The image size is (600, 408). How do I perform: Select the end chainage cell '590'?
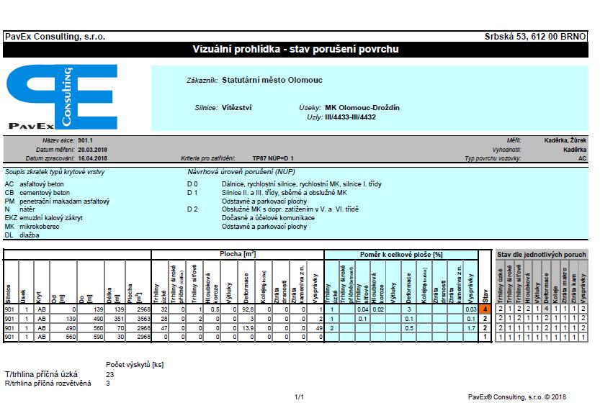pos(91,337)
